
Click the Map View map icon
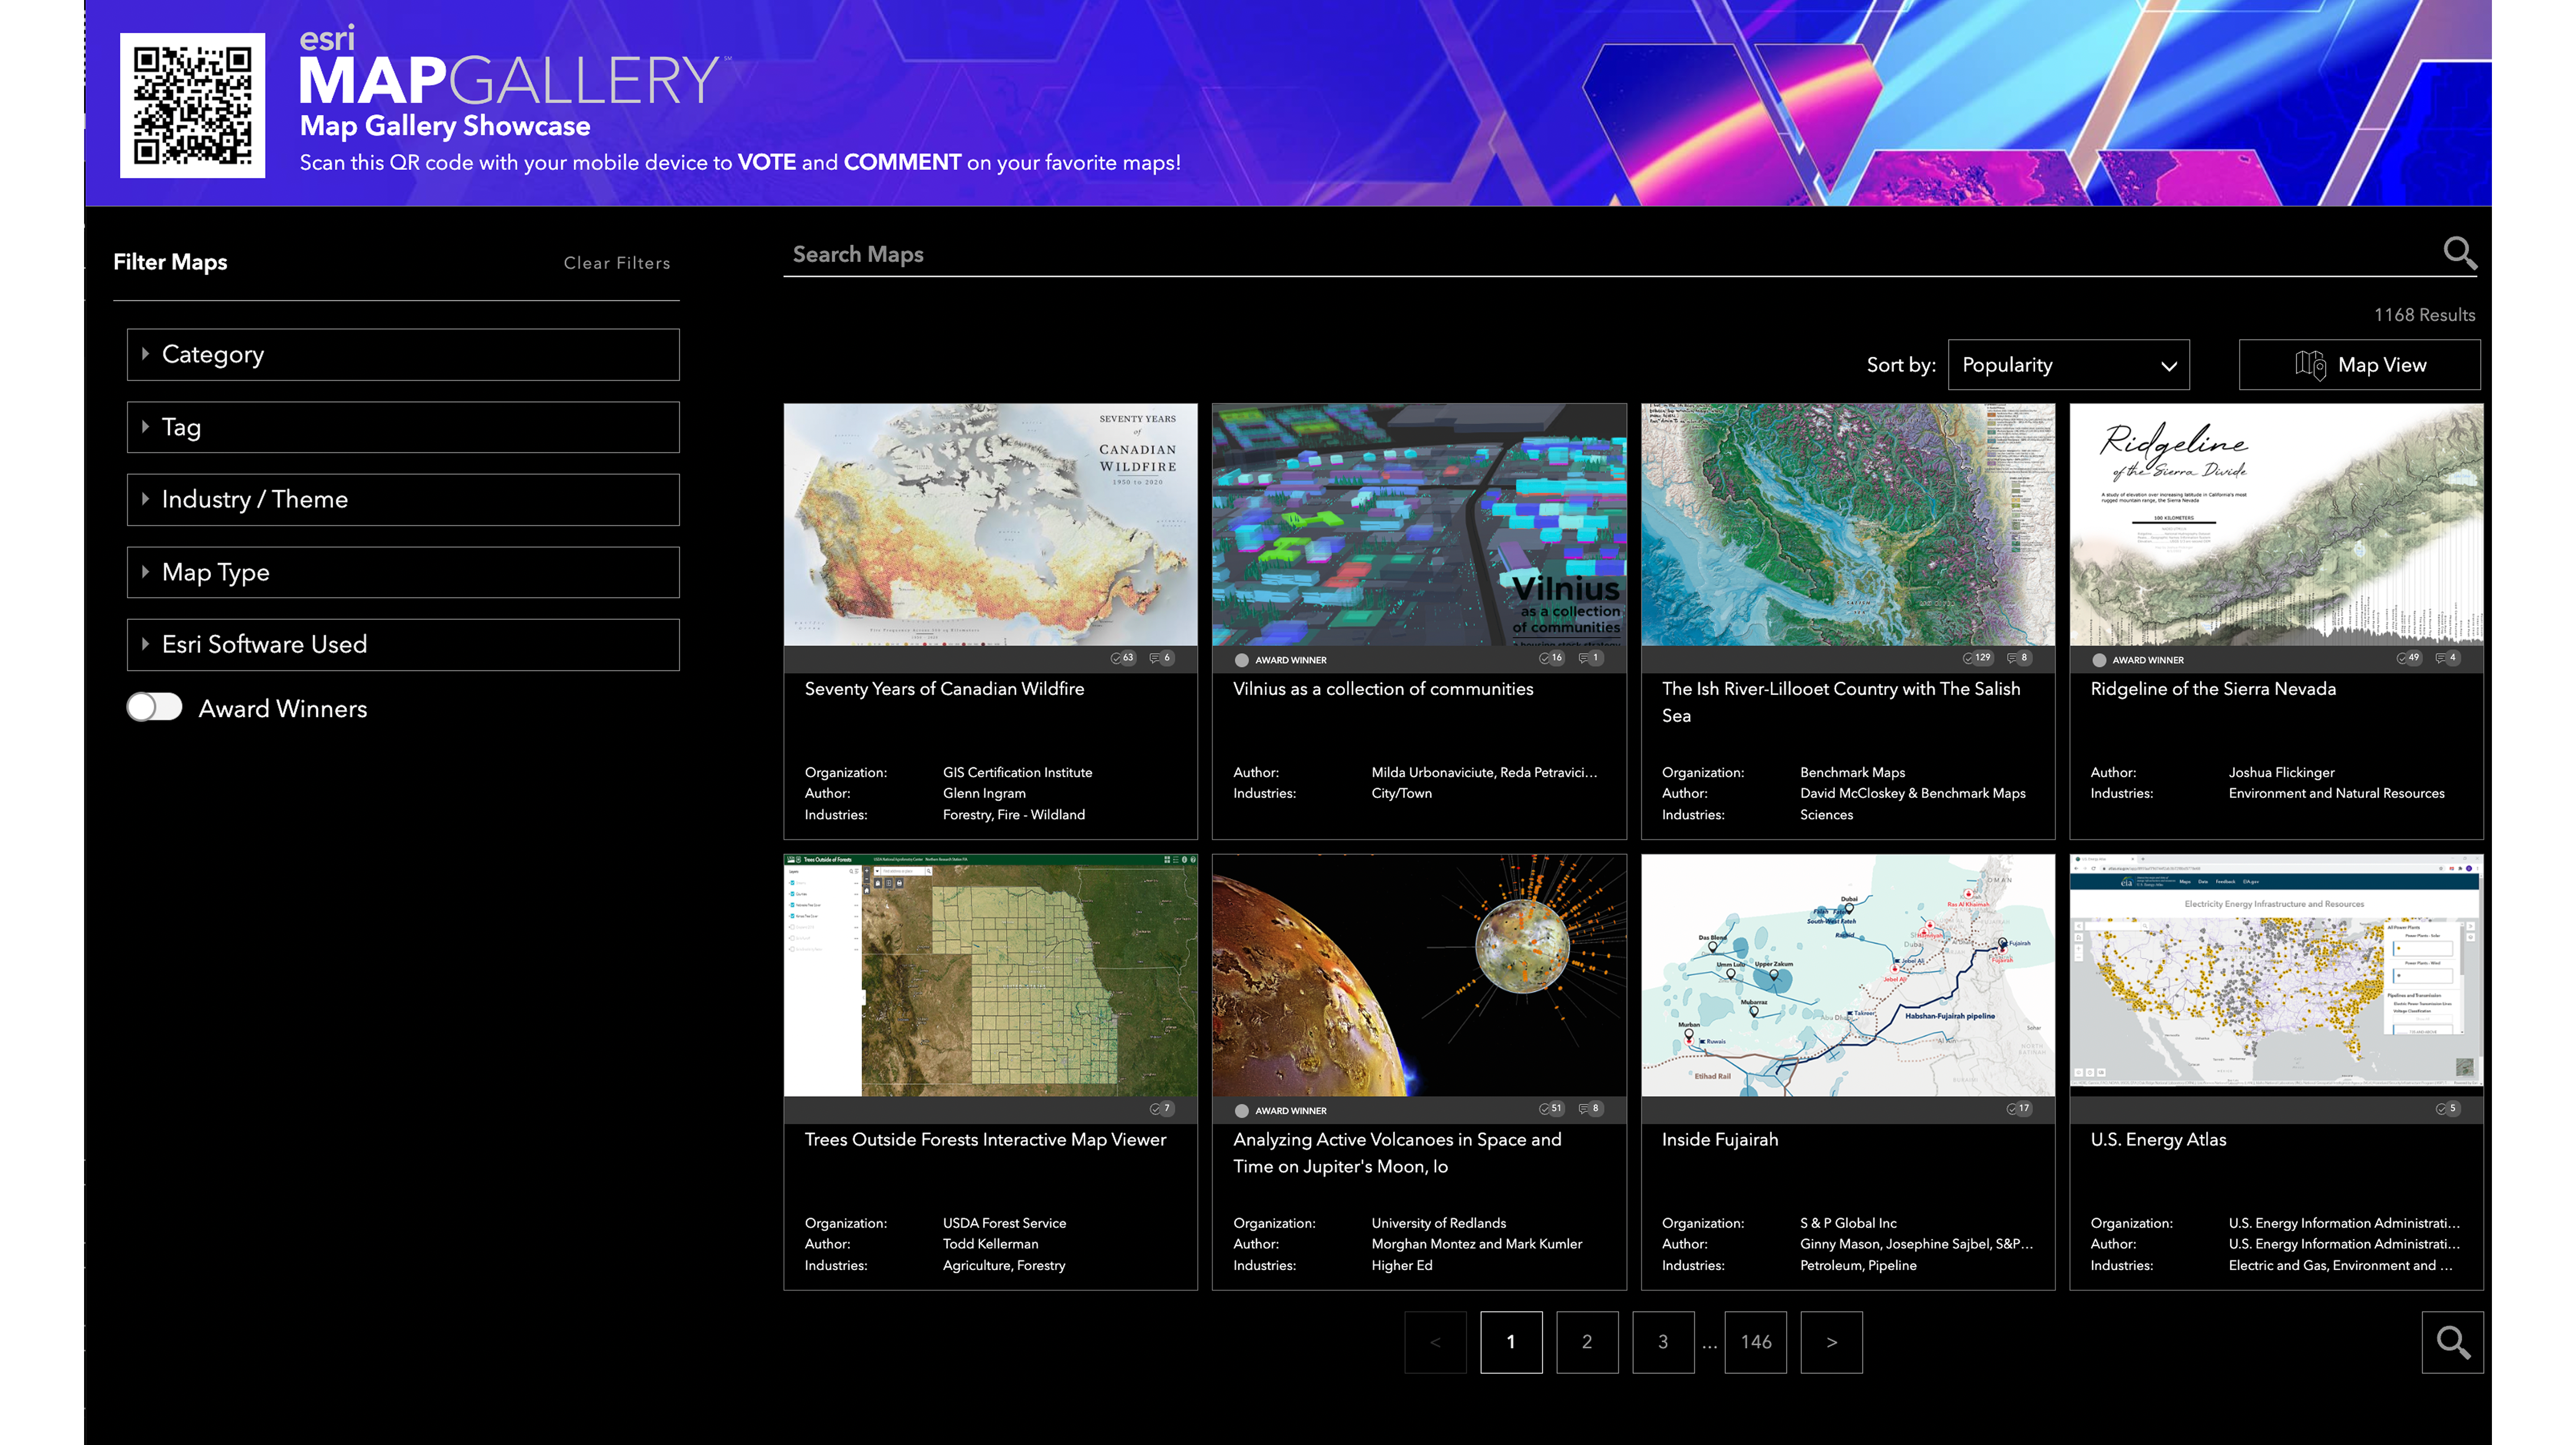coord(2310,365)
